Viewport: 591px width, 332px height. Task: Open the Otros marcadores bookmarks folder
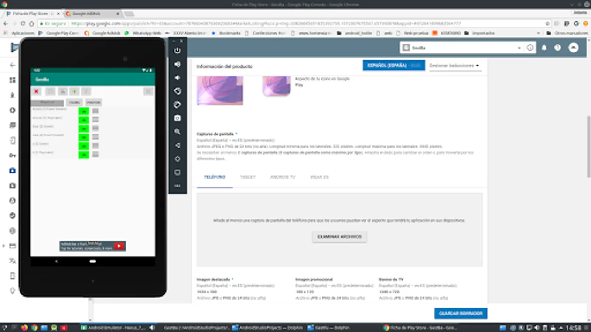(x=567, y=33)
